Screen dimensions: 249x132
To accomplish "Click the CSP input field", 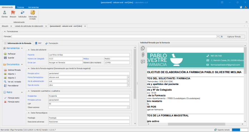I will 89,104.
